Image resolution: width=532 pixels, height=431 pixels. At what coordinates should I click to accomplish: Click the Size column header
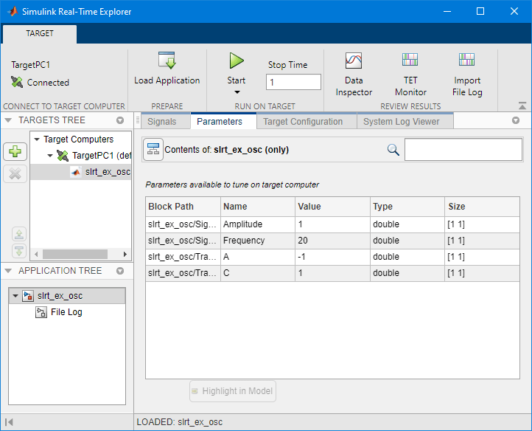482,207
